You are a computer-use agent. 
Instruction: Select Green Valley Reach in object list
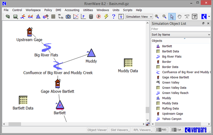point(175,93)
